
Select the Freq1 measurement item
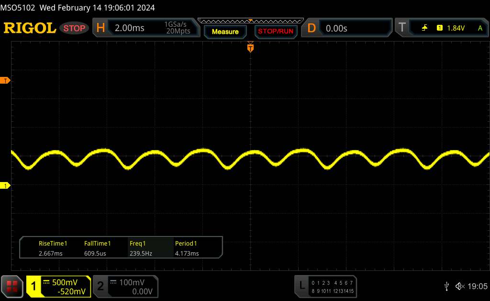141,248
